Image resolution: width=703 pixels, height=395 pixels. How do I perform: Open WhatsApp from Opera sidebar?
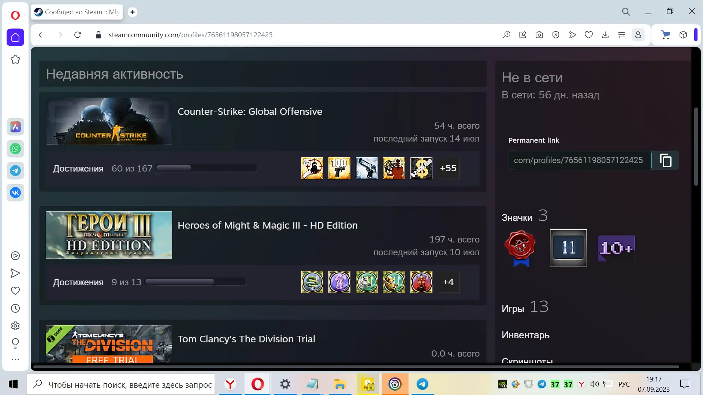15,149
